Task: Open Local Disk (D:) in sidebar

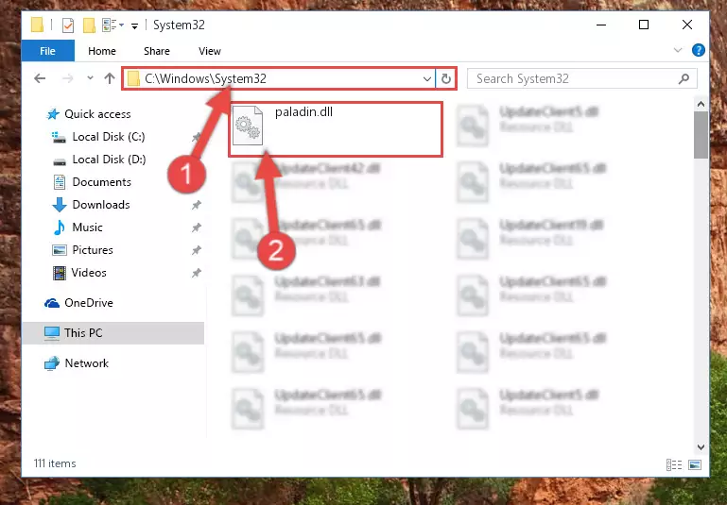Action: coord(109,160)
